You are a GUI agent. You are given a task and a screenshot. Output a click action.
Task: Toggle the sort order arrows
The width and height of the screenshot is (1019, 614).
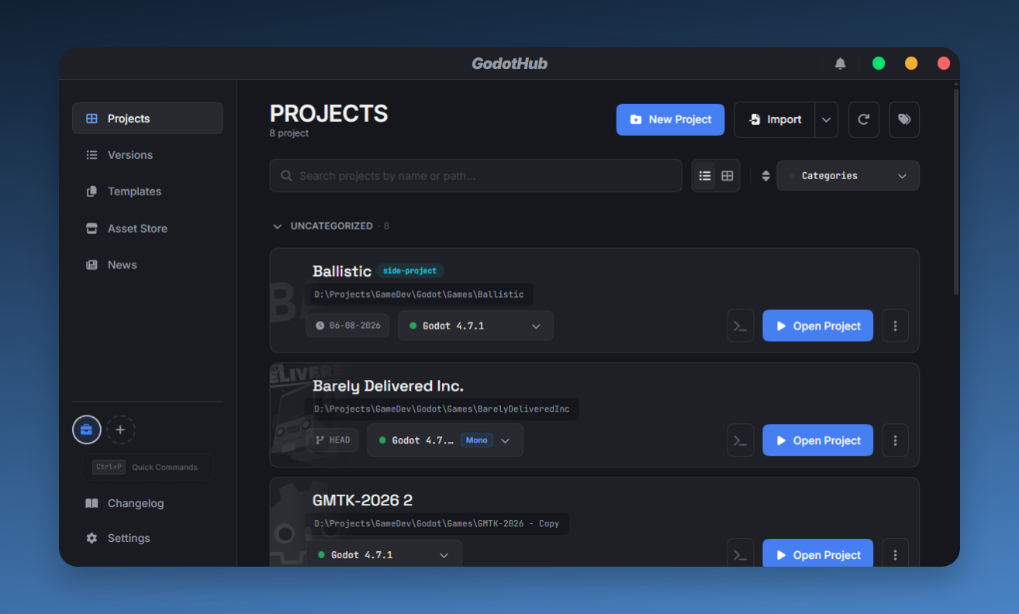[766, 176]
